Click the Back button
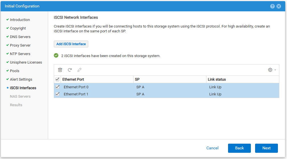The height and width of the screenshot is (159, 287). tap(239, 148)
